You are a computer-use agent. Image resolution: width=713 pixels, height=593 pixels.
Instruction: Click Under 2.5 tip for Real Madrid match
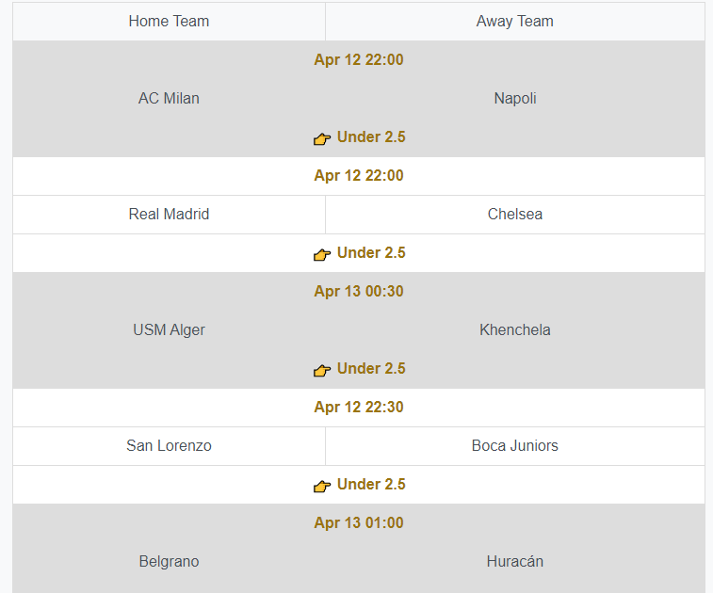[x=371, y=252]
